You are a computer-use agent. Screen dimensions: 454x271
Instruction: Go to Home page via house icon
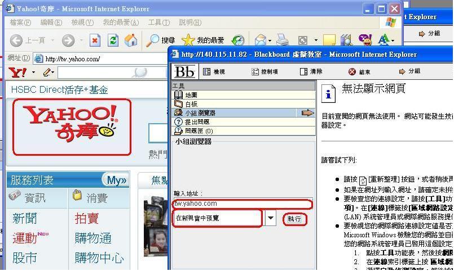tap(131, 40)
